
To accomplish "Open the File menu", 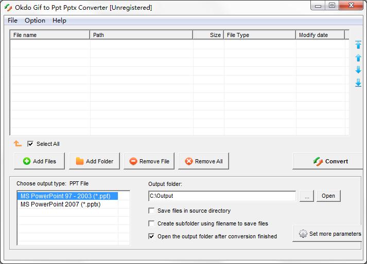I will coord(12,21).
